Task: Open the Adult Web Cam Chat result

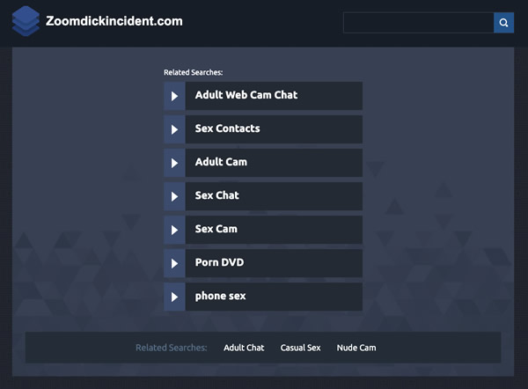Action: [x=274, y=96]
